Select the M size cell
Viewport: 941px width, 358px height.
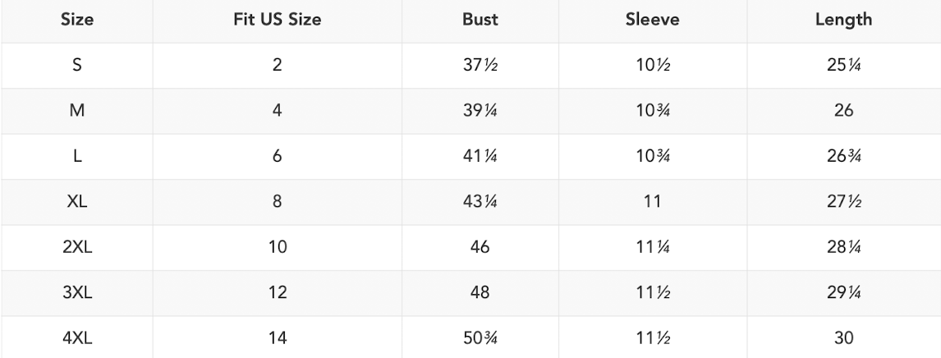[76, 111]
